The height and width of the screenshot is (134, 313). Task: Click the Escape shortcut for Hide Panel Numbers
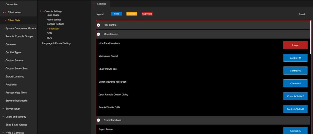(x=295, y=45)
